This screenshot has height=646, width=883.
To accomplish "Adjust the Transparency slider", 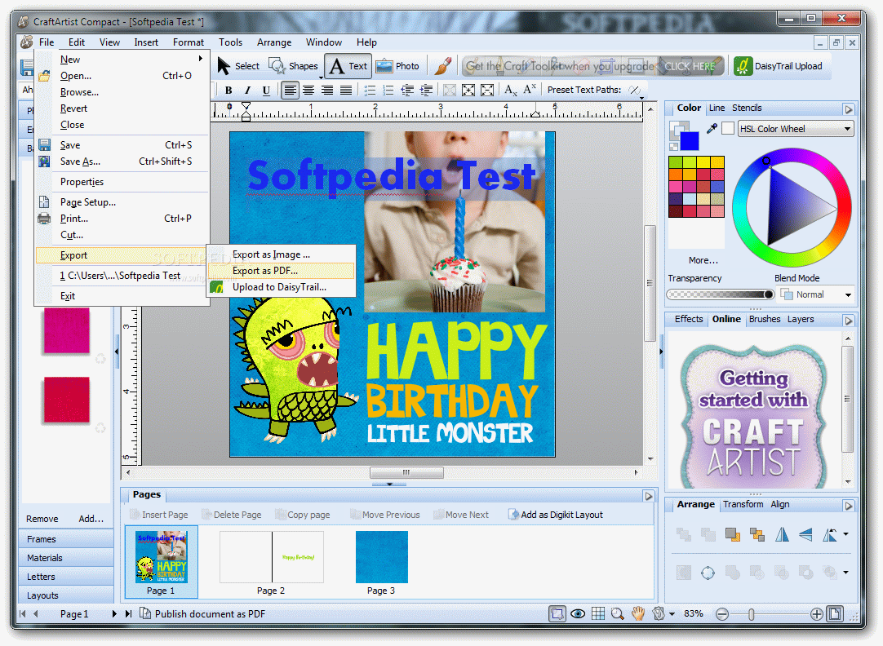I will coord(721,294).
